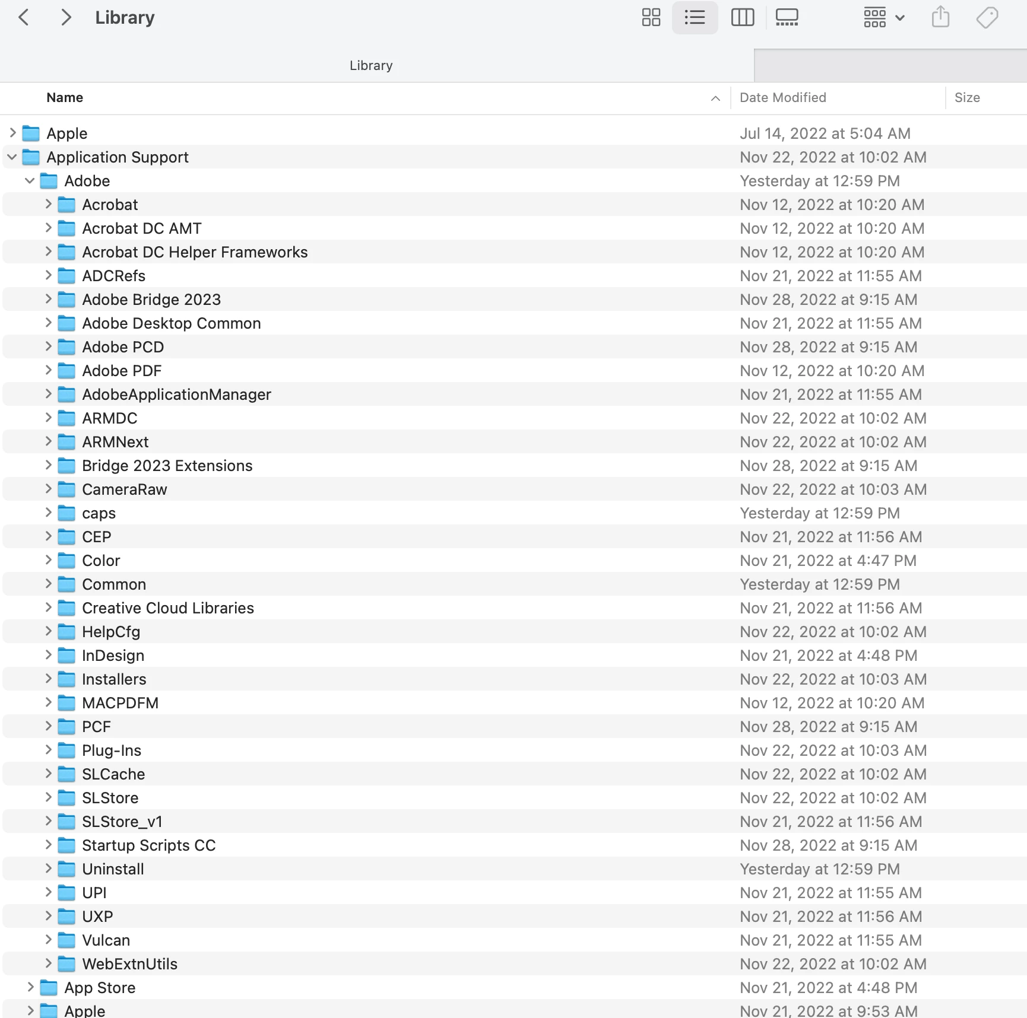Select the CEP folder icon
Screen dimensions: 1027x1018
(x=66, y=537)
